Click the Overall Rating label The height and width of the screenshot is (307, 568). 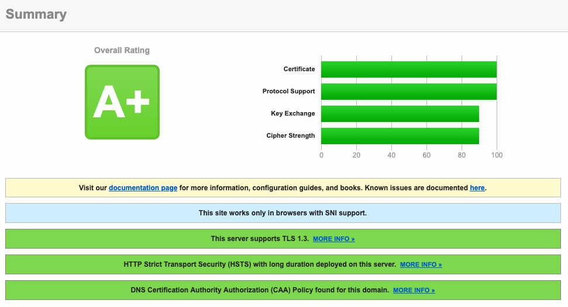[x=122, y=51]
